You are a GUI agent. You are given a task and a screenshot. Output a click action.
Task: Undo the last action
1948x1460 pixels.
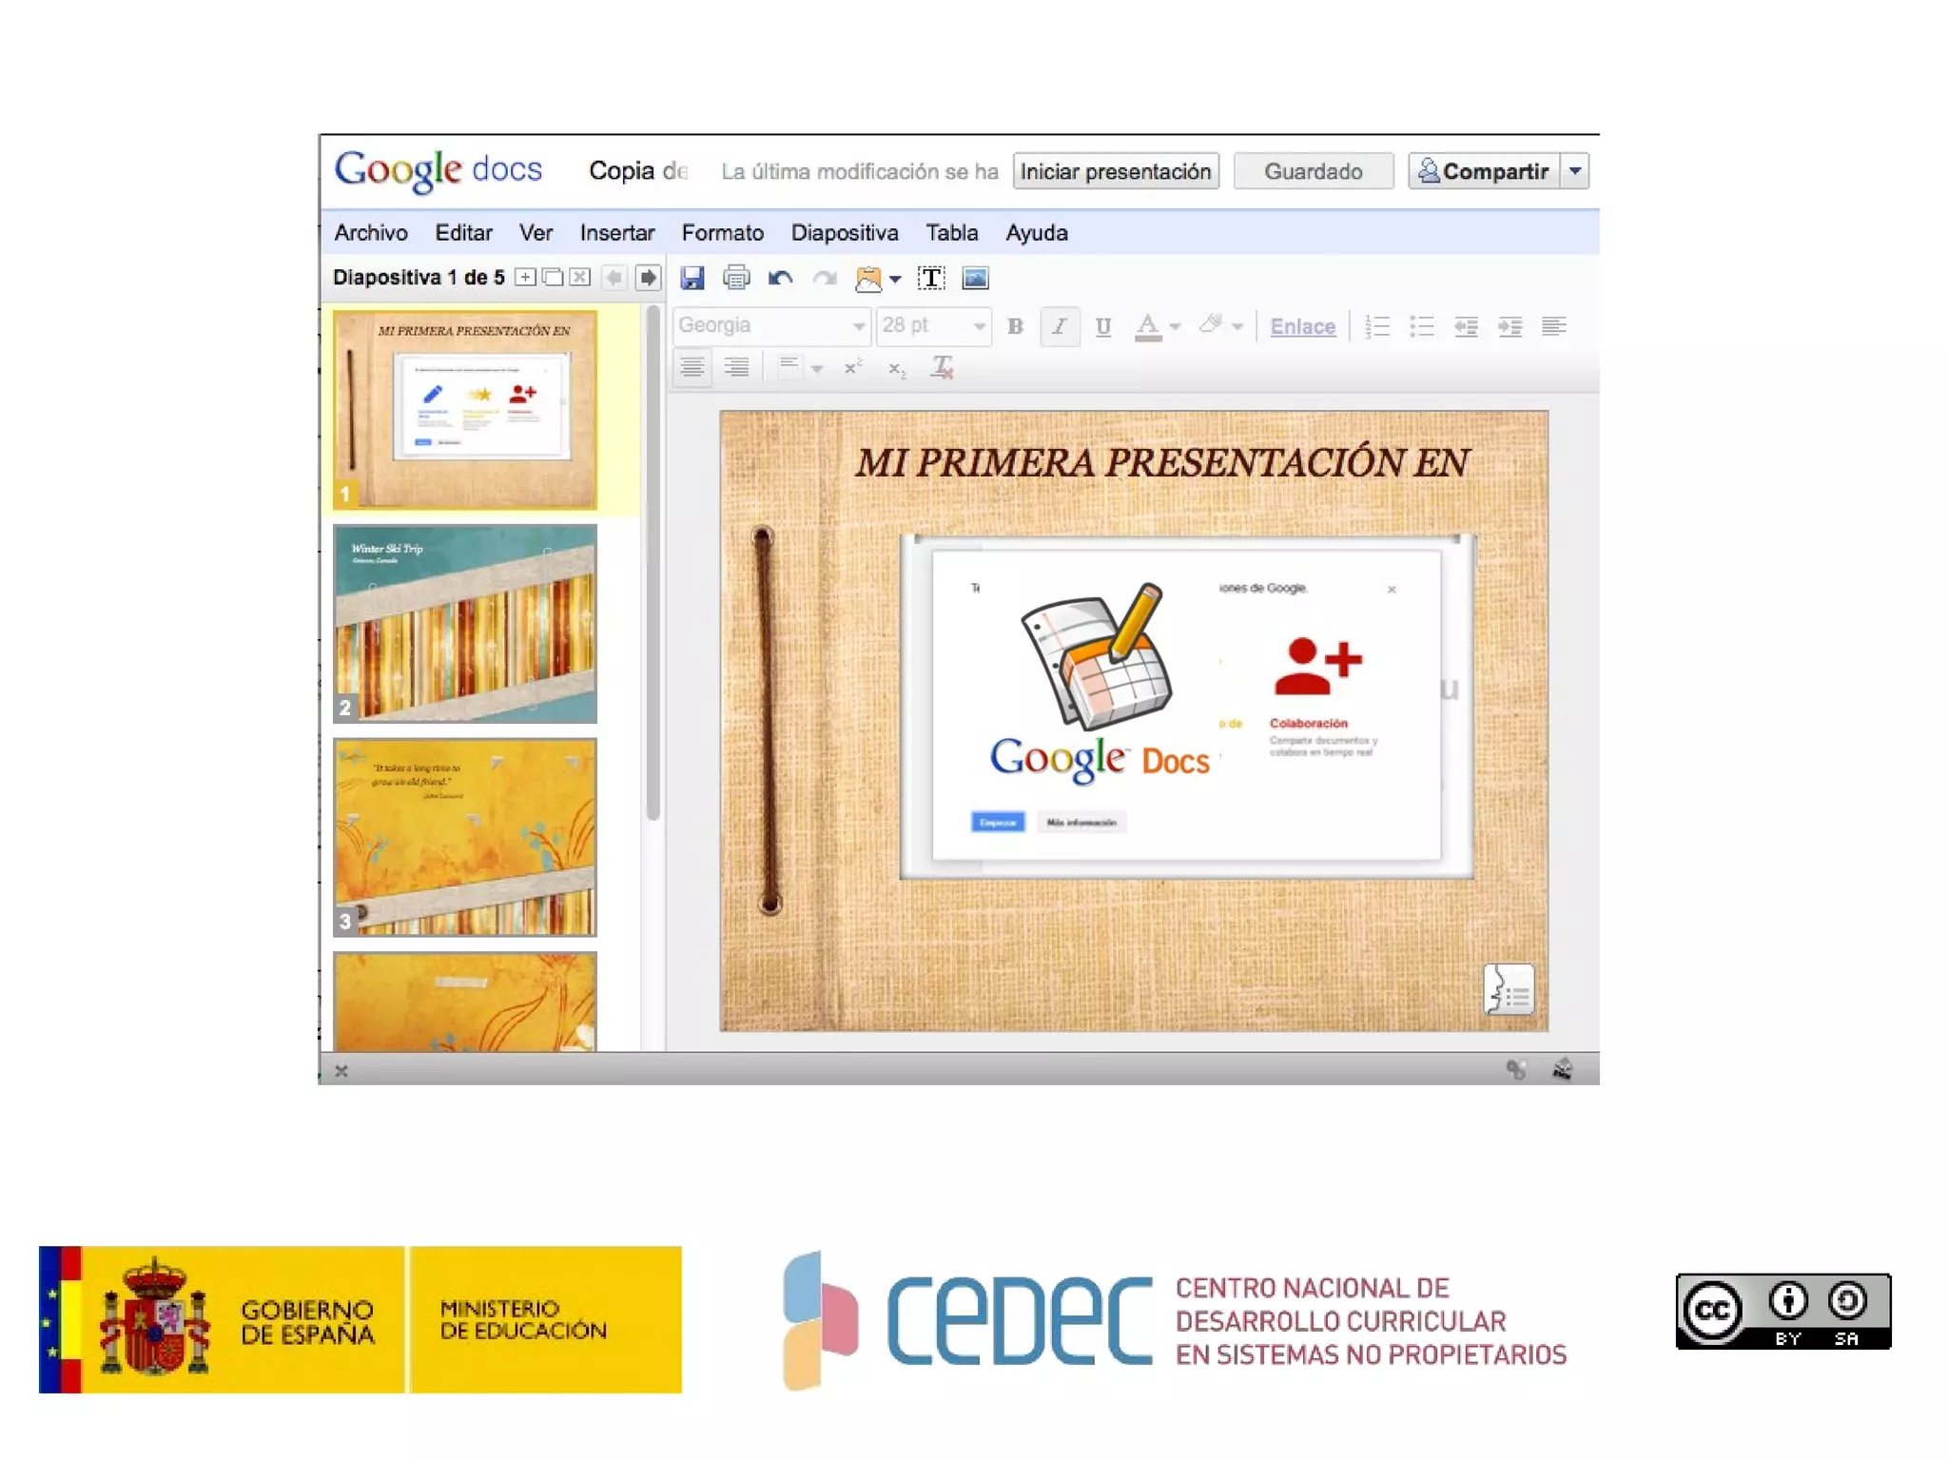pyautogui.click(x=780, y=278)
